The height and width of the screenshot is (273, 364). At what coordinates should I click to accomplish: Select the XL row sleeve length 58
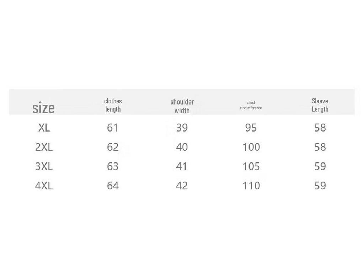pos(320,128)
